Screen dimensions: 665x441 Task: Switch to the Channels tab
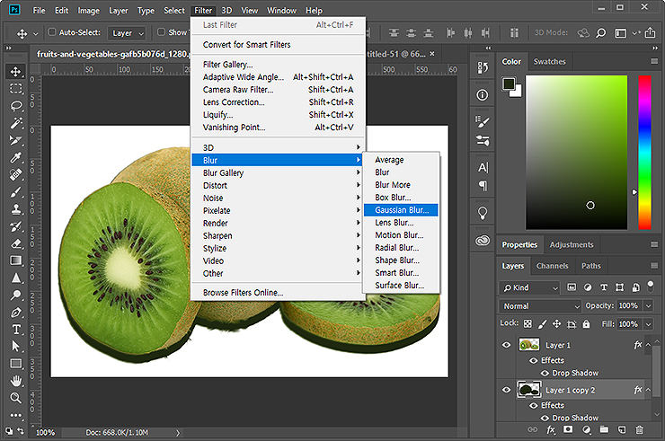pos(552,266)
